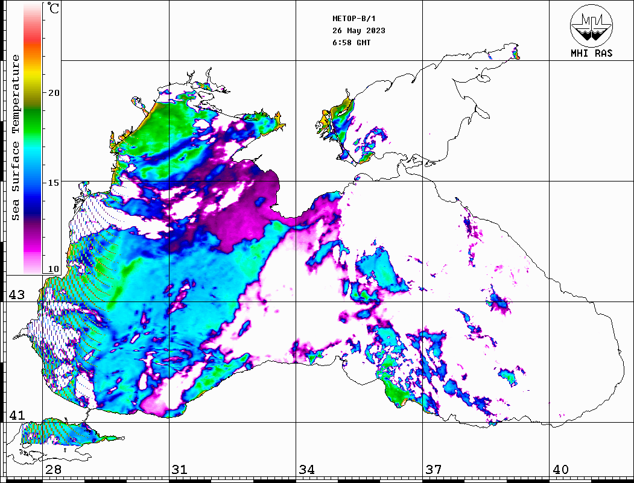This screenshot has width=634, height=483.
Task: Click longitude label '40'
Action: click(x=560, y=470)
